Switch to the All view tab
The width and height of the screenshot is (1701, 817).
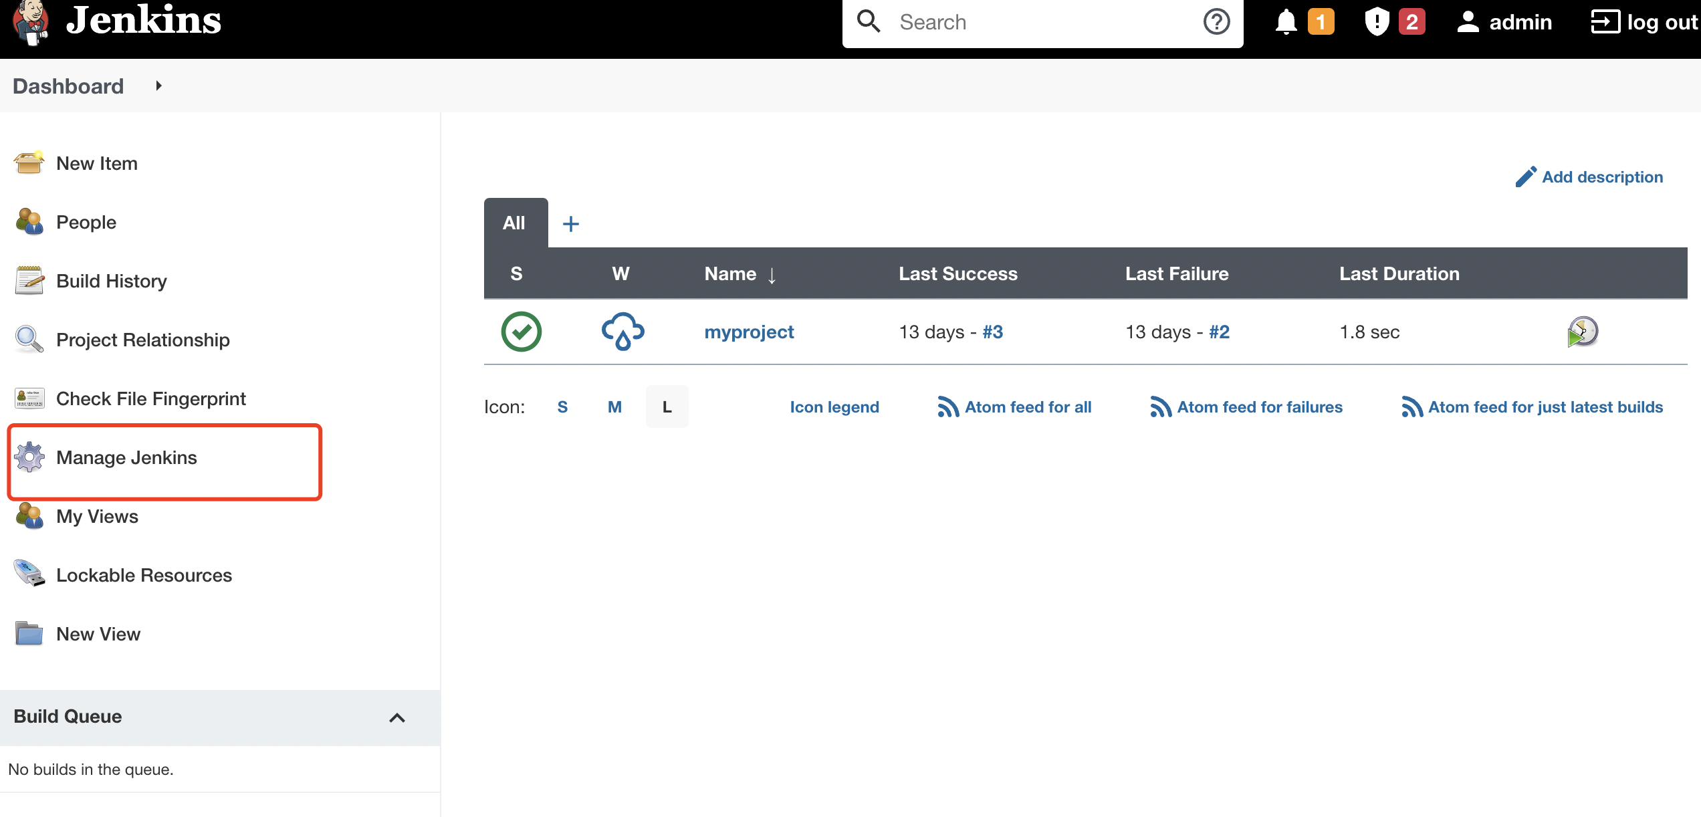pos(514,223)
